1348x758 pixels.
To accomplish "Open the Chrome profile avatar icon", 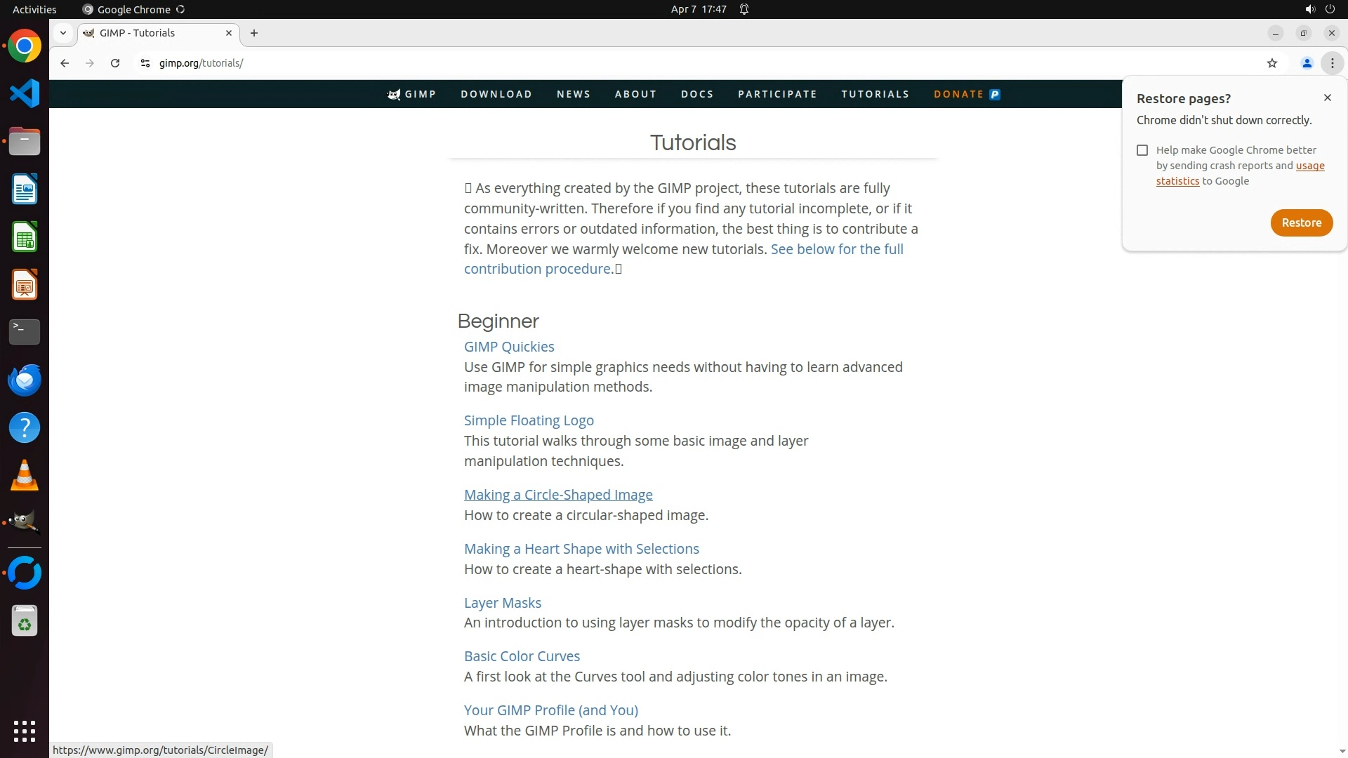I will 1307,63.
